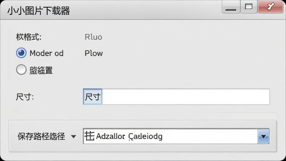This screenshot has width=286, height=161.
Task: Expand the small arrow next to 保存路径 label
Action: pos(73,136)
